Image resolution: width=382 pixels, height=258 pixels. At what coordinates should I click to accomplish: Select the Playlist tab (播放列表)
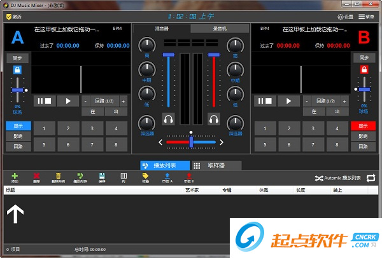point(165,166)
